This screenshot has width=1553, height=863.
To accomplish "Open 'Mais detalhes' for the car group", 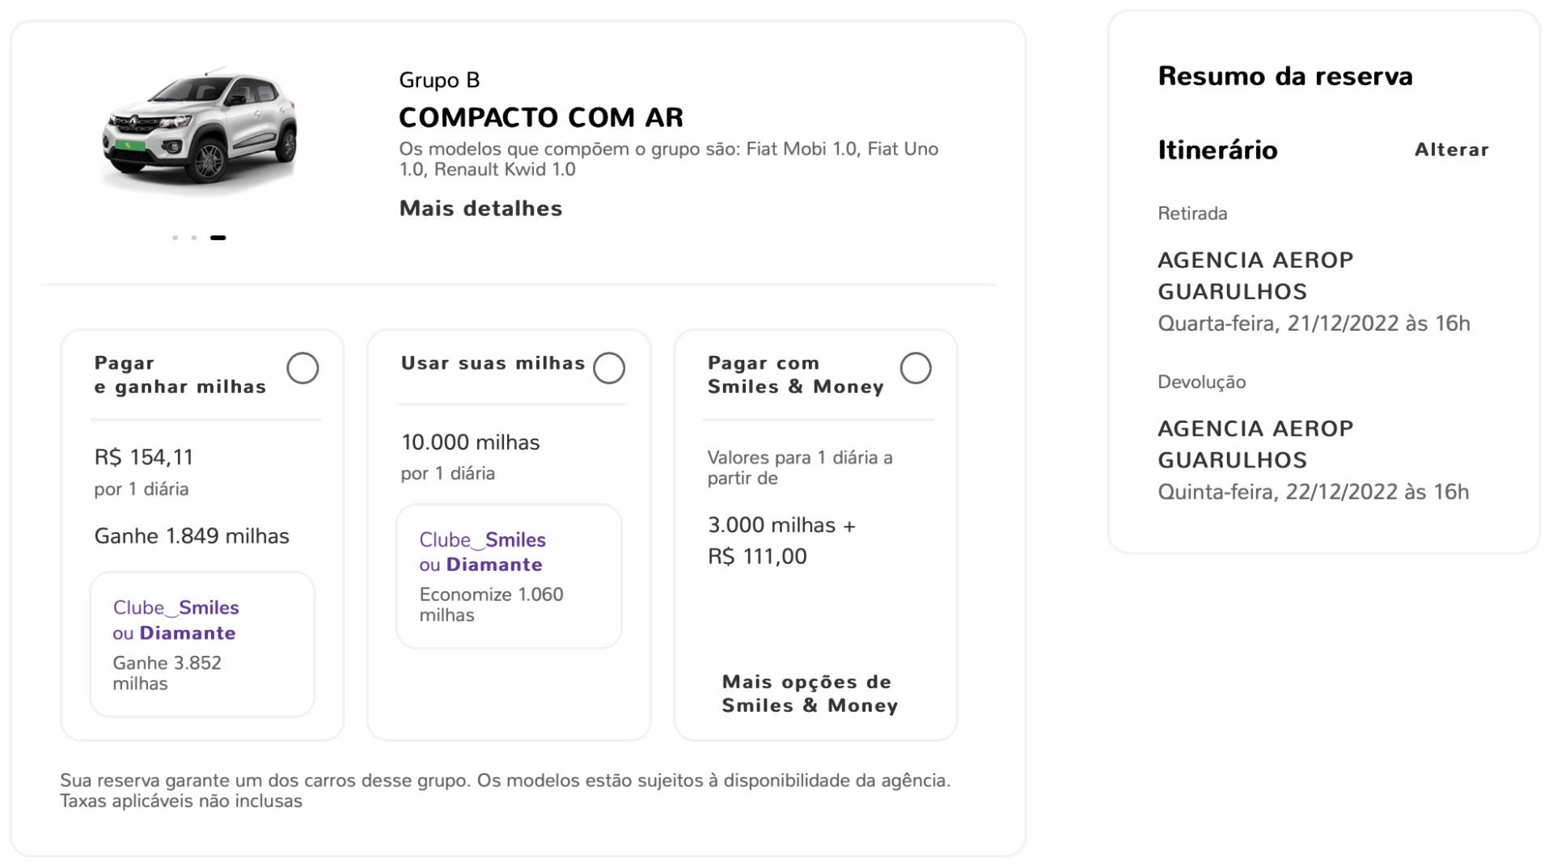I will [x=480, y=209].
